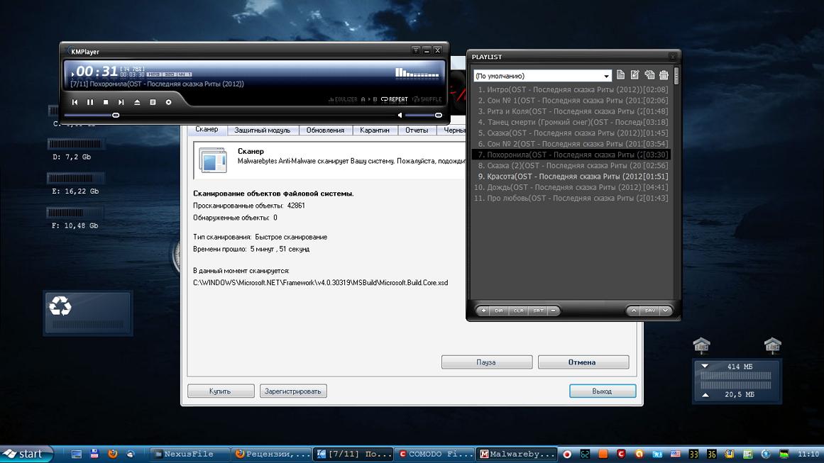Open the SRT sort menu in playlist
Viewport: 824px width, 463px height.
[538, 311]
